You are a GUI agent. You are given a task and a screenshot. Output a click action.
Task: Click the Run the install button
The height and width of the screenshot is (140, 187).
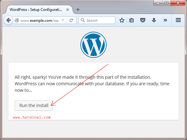pyautogui.click(x=34, y=105)
